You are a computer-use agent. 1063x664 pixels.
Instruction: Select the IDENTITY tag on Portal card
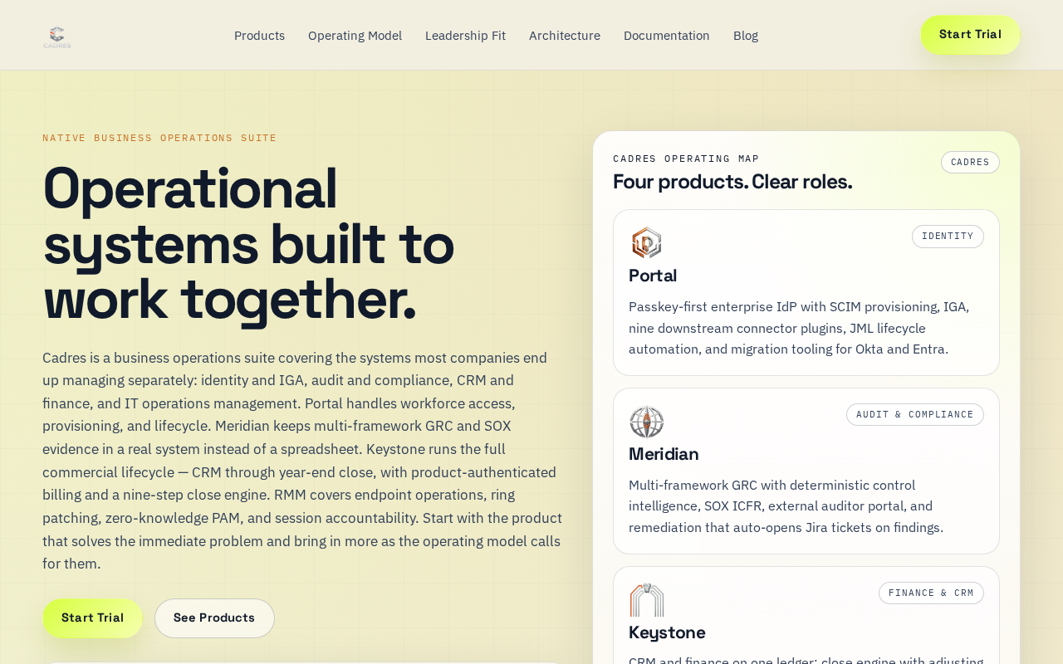point(948,237)
